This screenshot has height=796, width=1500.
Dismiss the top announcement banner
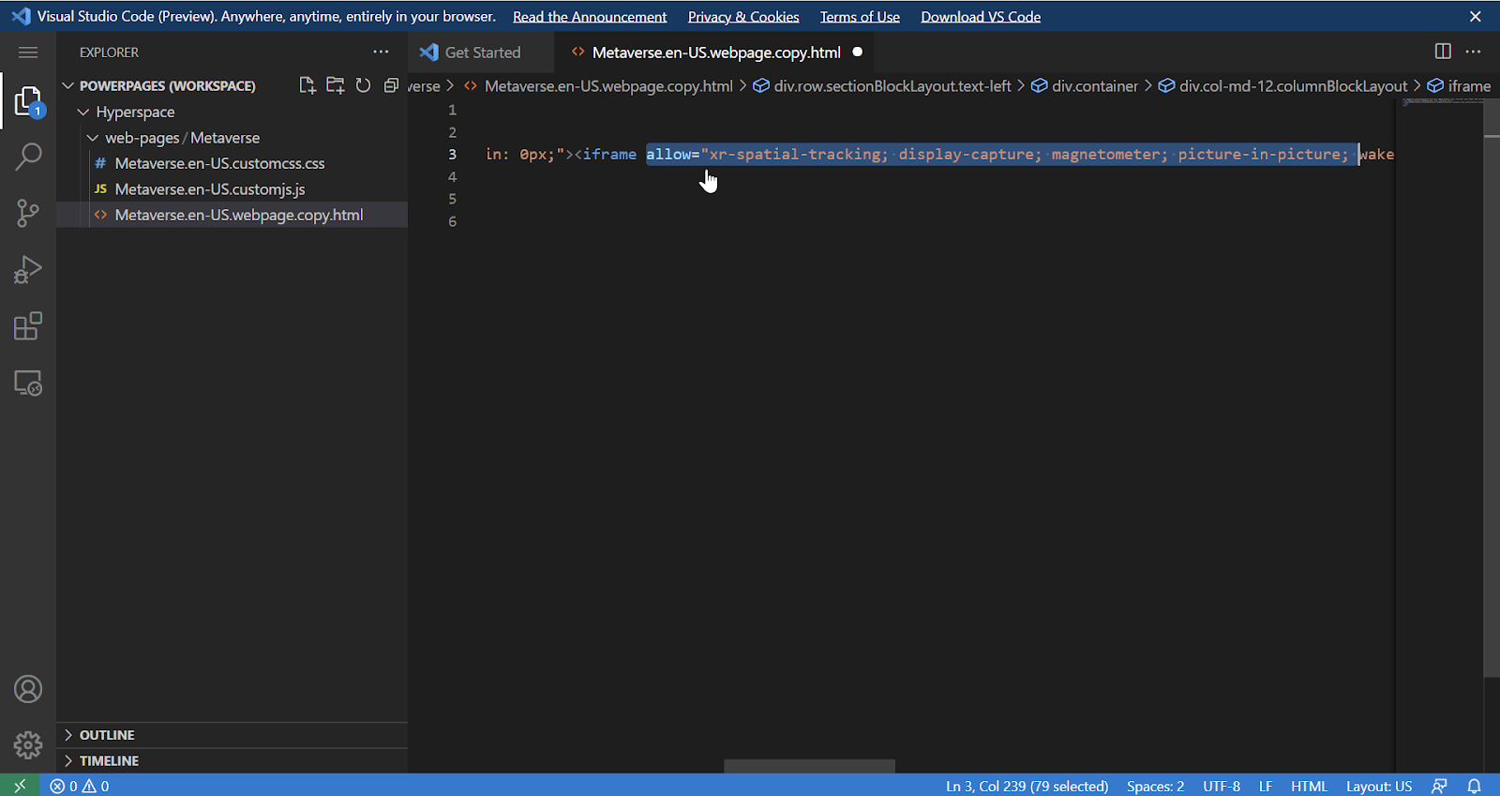tap(1476, 16)
